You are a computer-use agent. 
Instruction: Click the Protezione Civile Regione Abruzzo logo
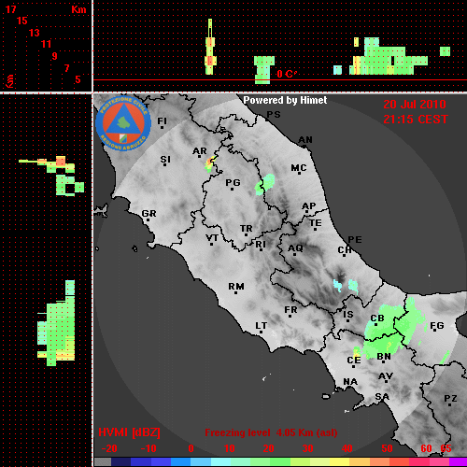coord(123,123)
